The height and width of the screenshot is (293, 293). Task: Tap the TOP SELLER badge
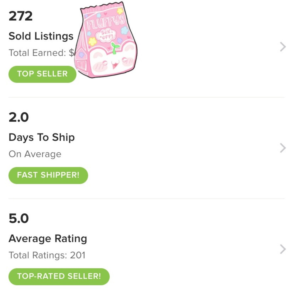point(42,74)
